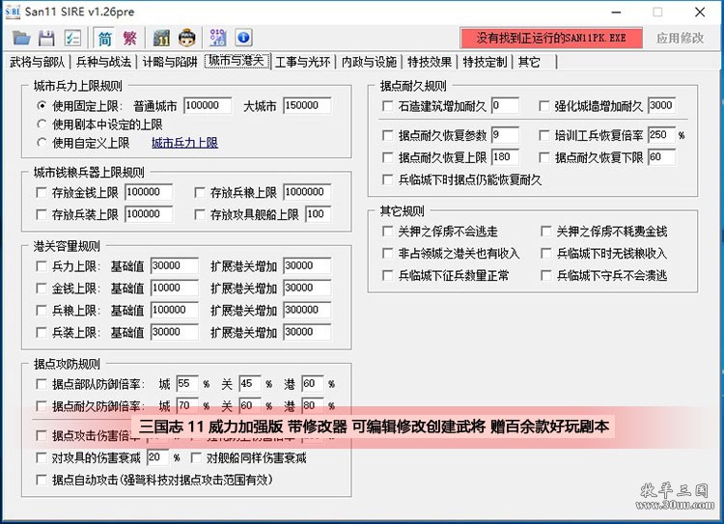The height and width of the screenshot is (524, 724).
Task: Check the 强化城墙增加耐久 checkbox
Action: coord(544,106)
